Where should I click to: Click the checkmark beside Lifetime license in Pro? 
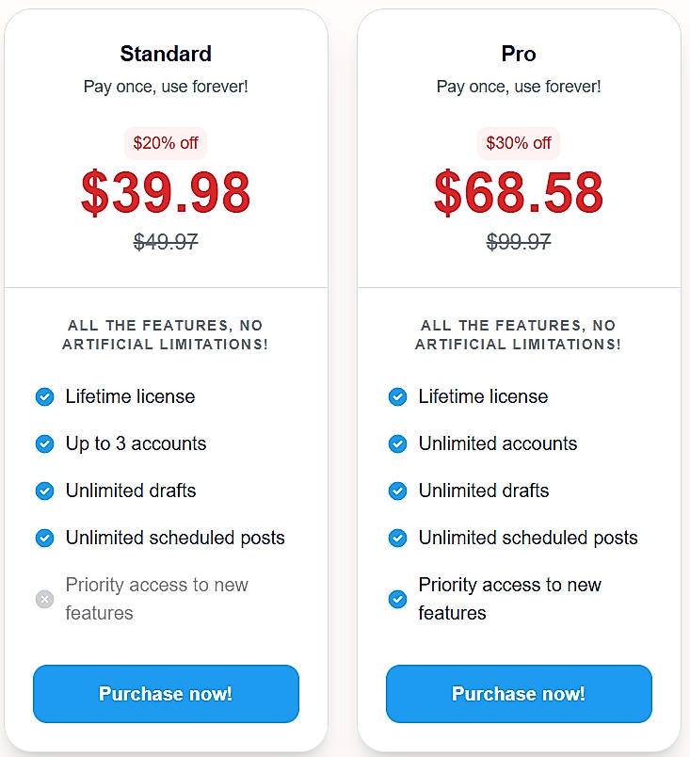coord(397,396)
